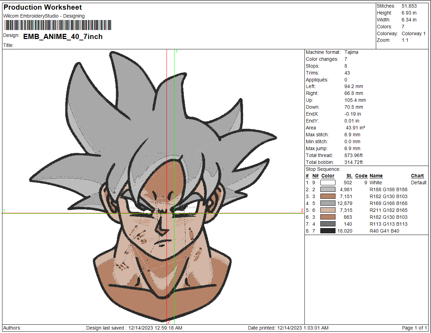Select the area value "43.91 in²"
431x333 pixels.
[x=355, y=128]
